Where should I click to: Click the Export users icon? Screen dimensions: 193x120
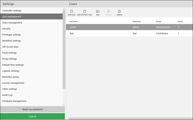119,12
